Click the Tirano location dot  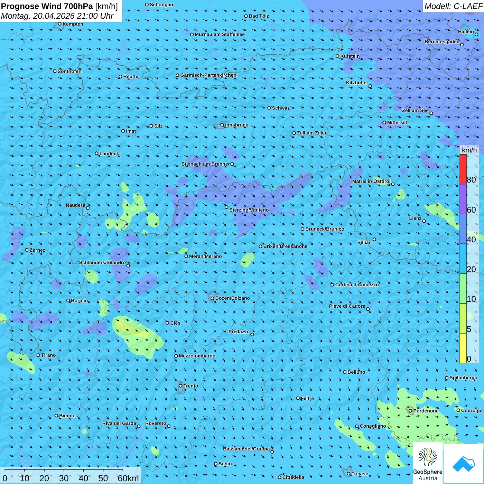38,355
